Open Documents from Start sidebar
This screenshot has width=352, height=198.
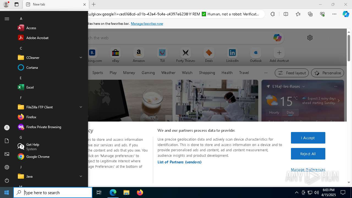point(7,141)
